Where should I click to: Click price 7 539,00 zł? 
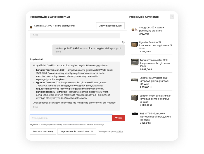[146, 87]
